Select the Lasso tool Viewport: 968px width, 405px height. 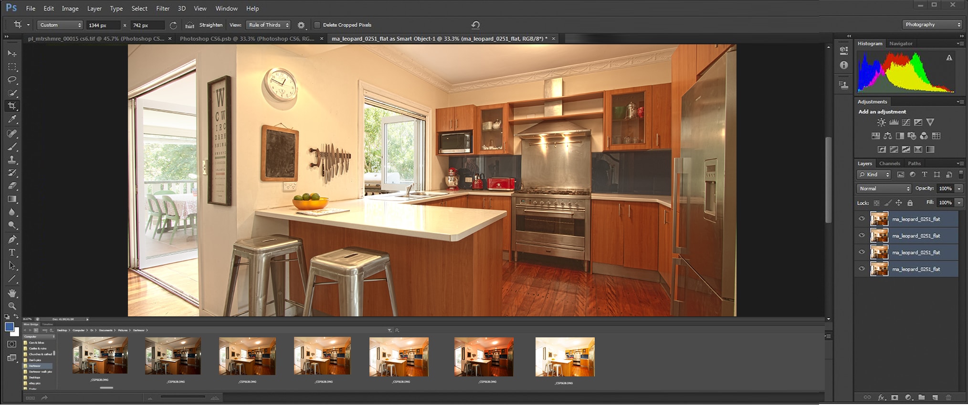[12, 80]
